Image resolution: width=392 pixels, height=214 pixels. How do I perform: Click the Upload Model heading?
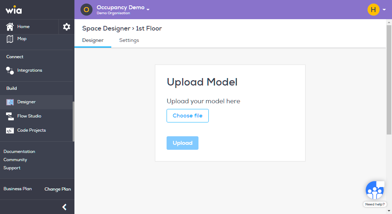[202, 82]
